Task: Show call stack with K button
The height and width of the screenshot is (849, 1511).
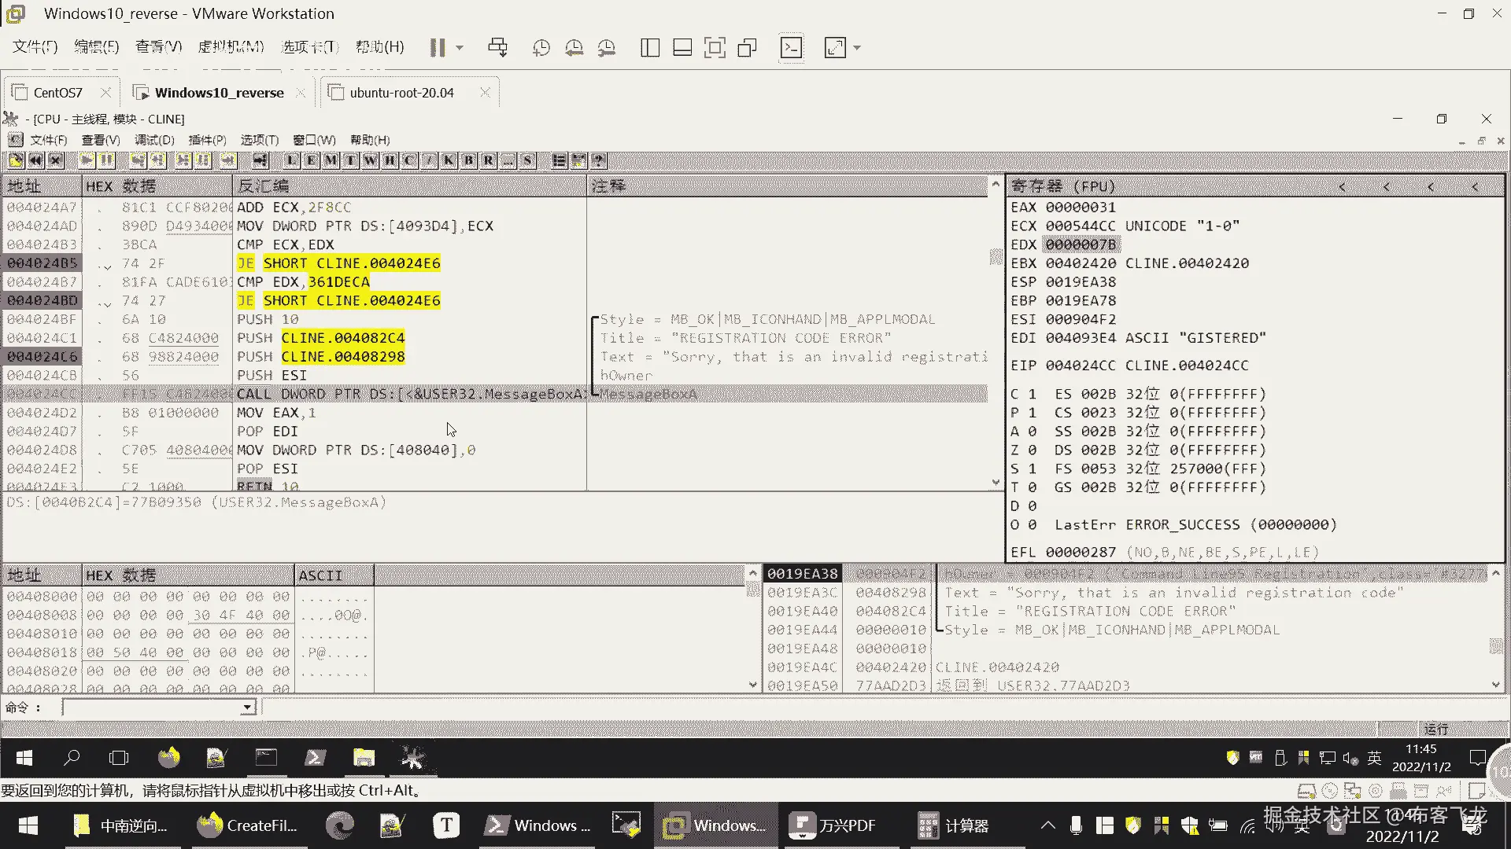Action: [x=449, y=160]
